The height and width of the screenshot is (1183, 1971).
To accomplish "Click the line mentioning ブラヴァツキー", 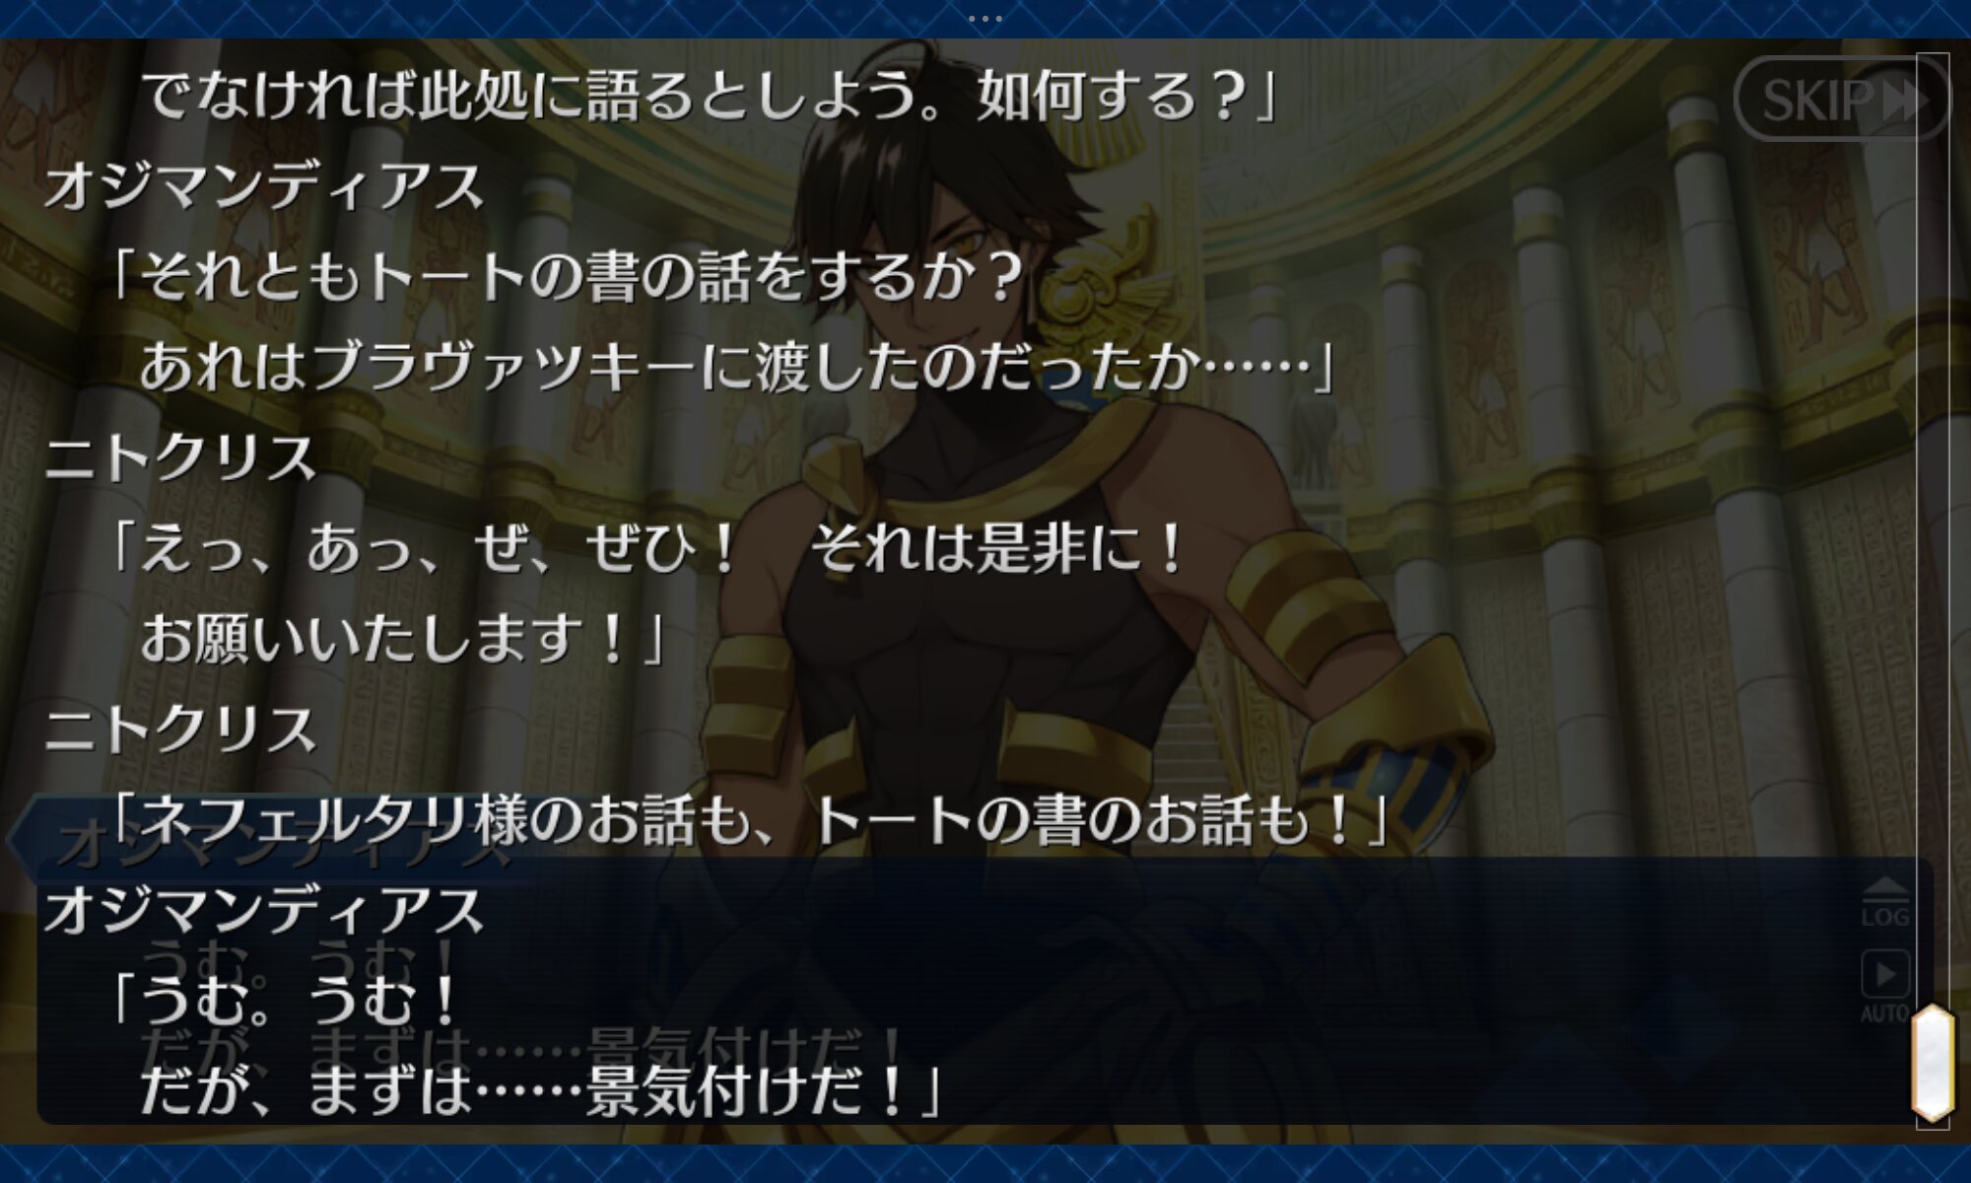I will (x=736, y=366).
